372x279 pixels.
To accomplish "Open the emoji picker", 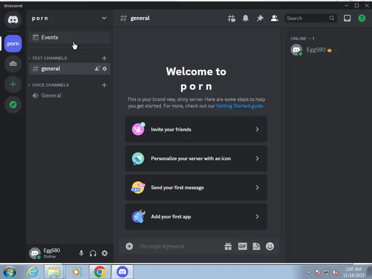I will pos(270,246).
